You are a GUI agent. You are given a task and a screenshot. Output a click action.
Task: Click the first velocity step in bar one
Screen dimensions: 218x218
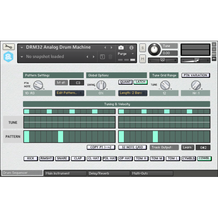(26, 111)
